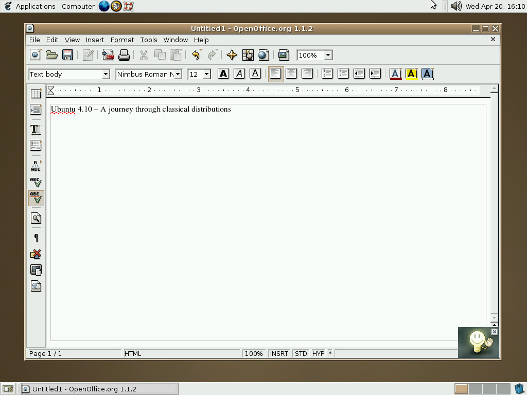The image size is (527, 395).
Task: Open the Tools menu
Action: 149,40
